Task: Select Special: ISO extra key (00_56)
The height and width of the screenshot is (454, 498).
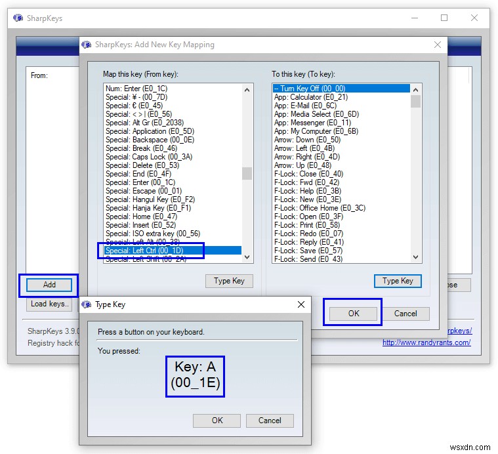Action: (x=173, y=234)
